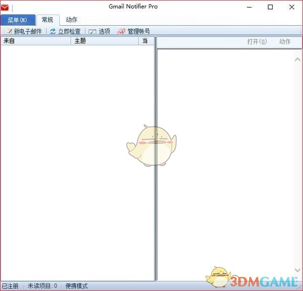Viewport: 303px width, 291px height.
Task: Sort the list by 主题 column header
Action: tap(105, 41)
